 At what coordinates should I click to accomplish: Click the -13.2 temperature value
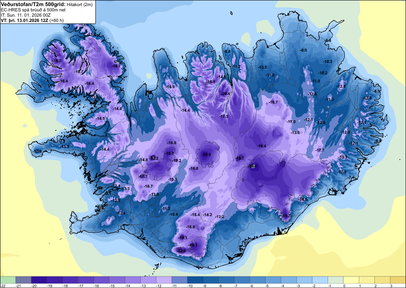220,217
